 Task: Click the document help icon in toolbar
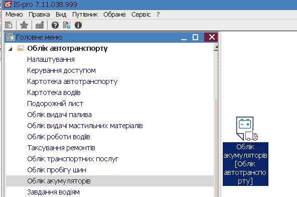[x=67, y=25]
